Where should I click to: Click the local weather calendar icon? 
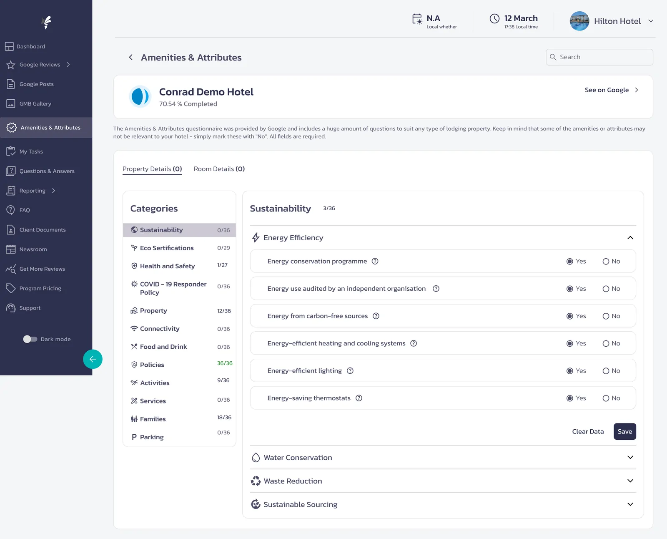417,19
